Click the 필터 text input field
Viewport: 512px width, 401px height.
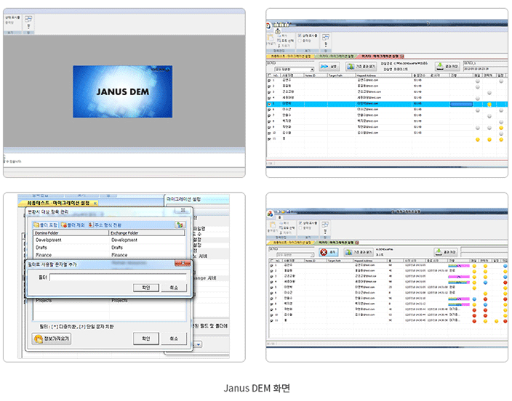116,277
